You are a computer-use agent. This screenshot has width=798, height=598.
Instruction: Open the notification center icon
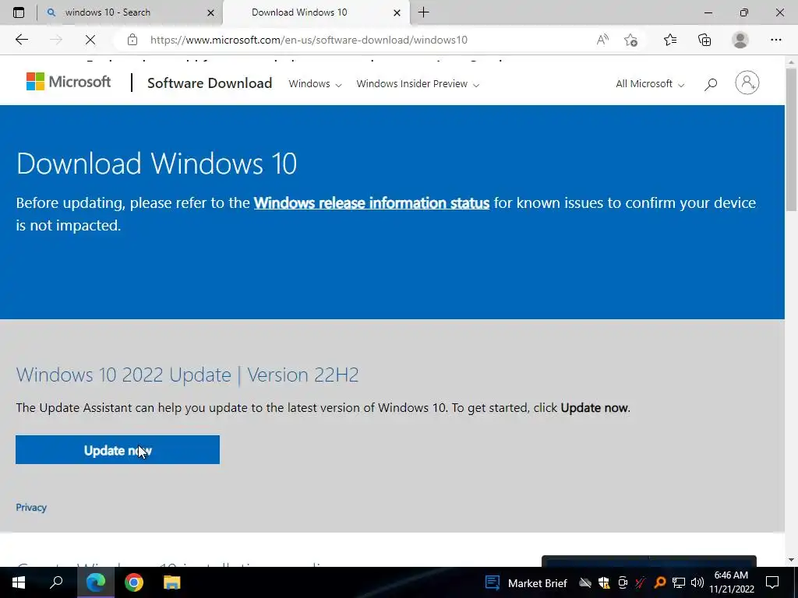(x=772, y=582)
